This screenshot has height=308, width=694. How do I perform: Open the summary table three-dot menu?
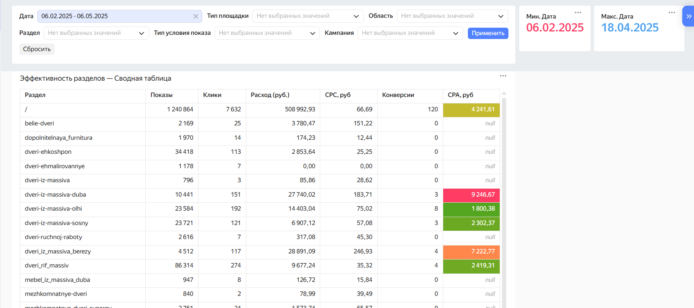[503, 76]
